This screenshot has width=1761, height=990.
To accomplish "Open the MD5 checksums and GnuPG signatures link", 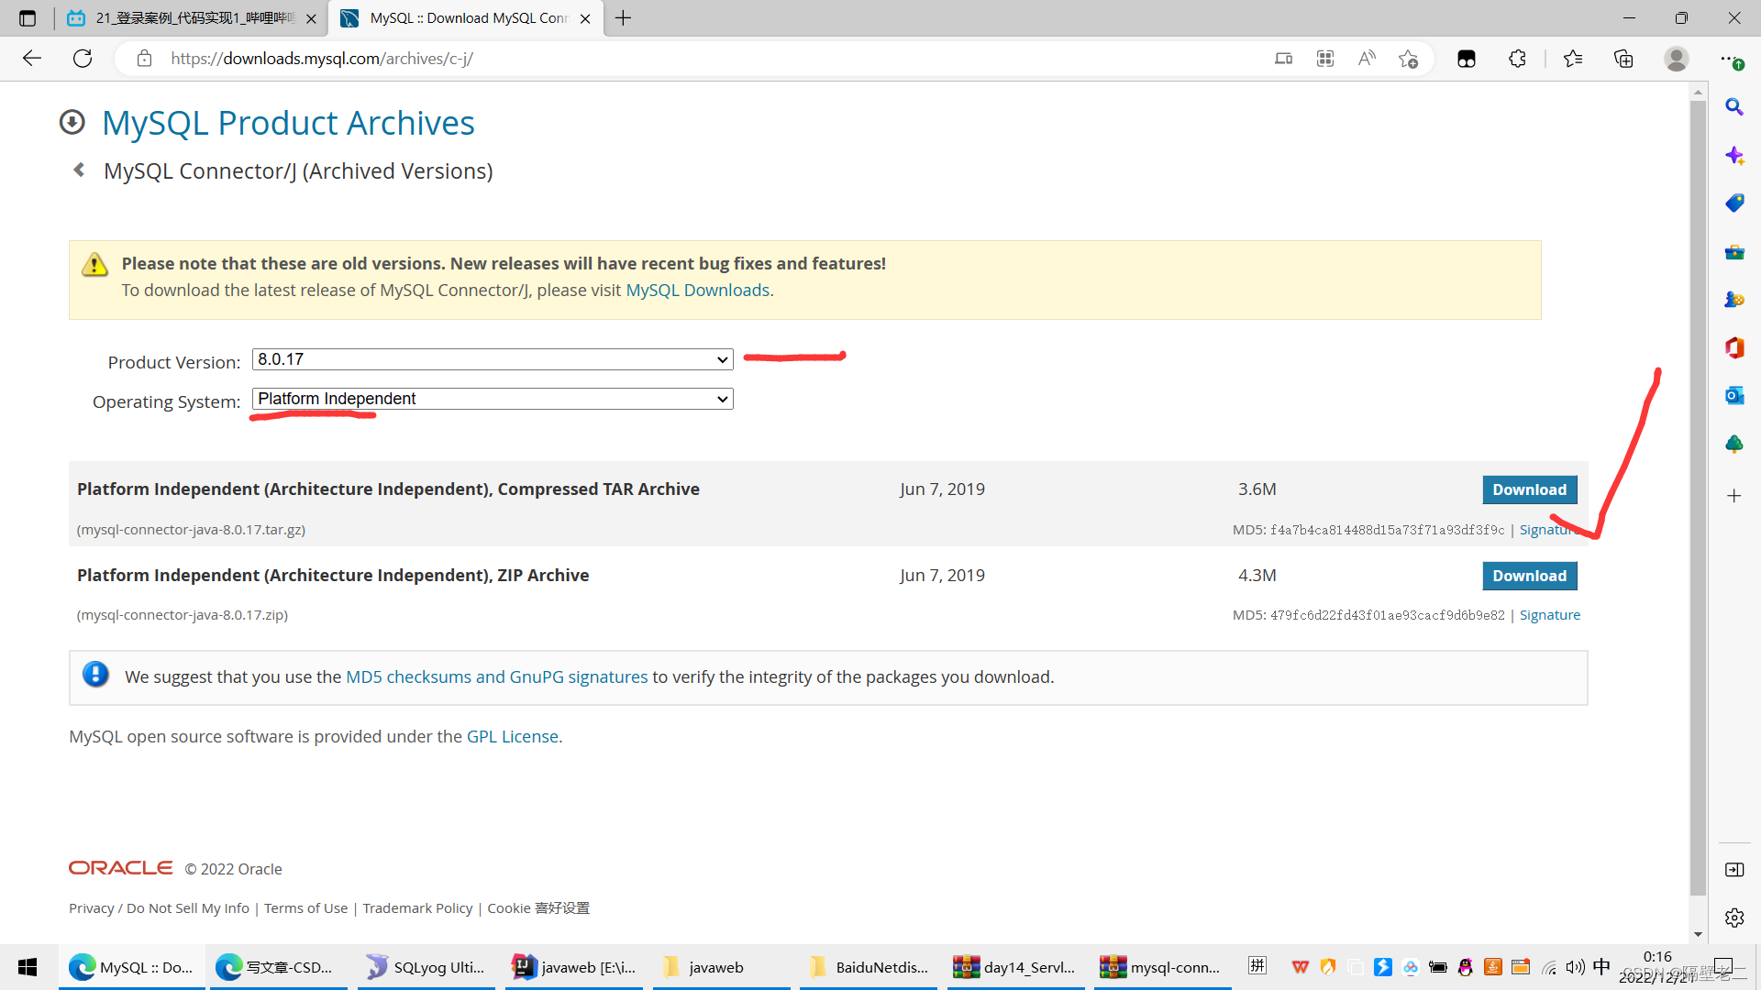I will coord(496,676).
